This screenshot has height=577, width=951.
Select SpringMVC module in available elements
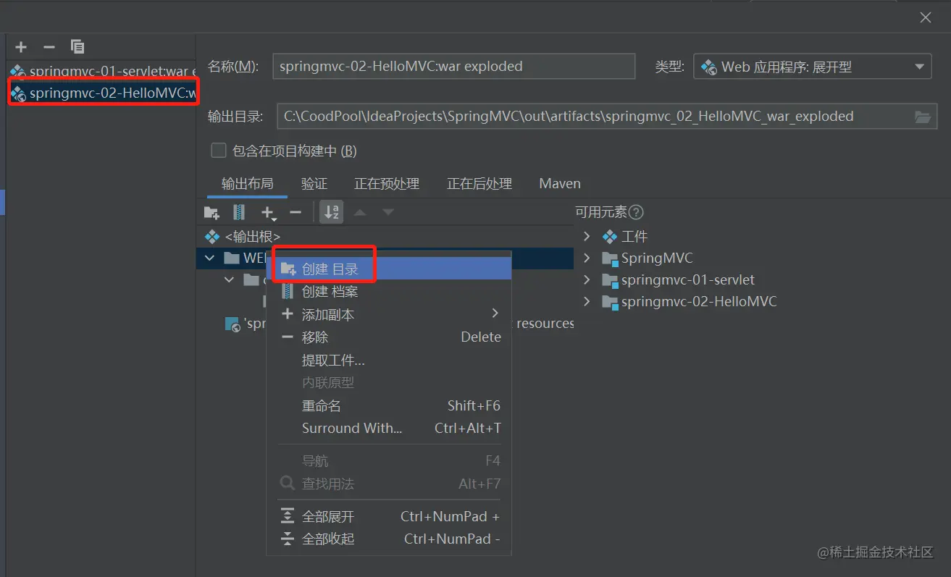[x=657, y=258]
